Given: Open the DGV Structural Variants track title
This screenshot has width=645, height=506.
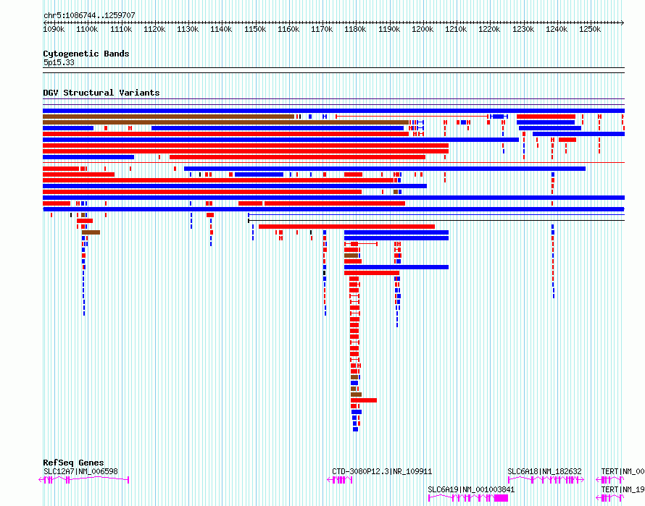Looking at the screenshot, I should pyautogui.click(x=101, y=93).
